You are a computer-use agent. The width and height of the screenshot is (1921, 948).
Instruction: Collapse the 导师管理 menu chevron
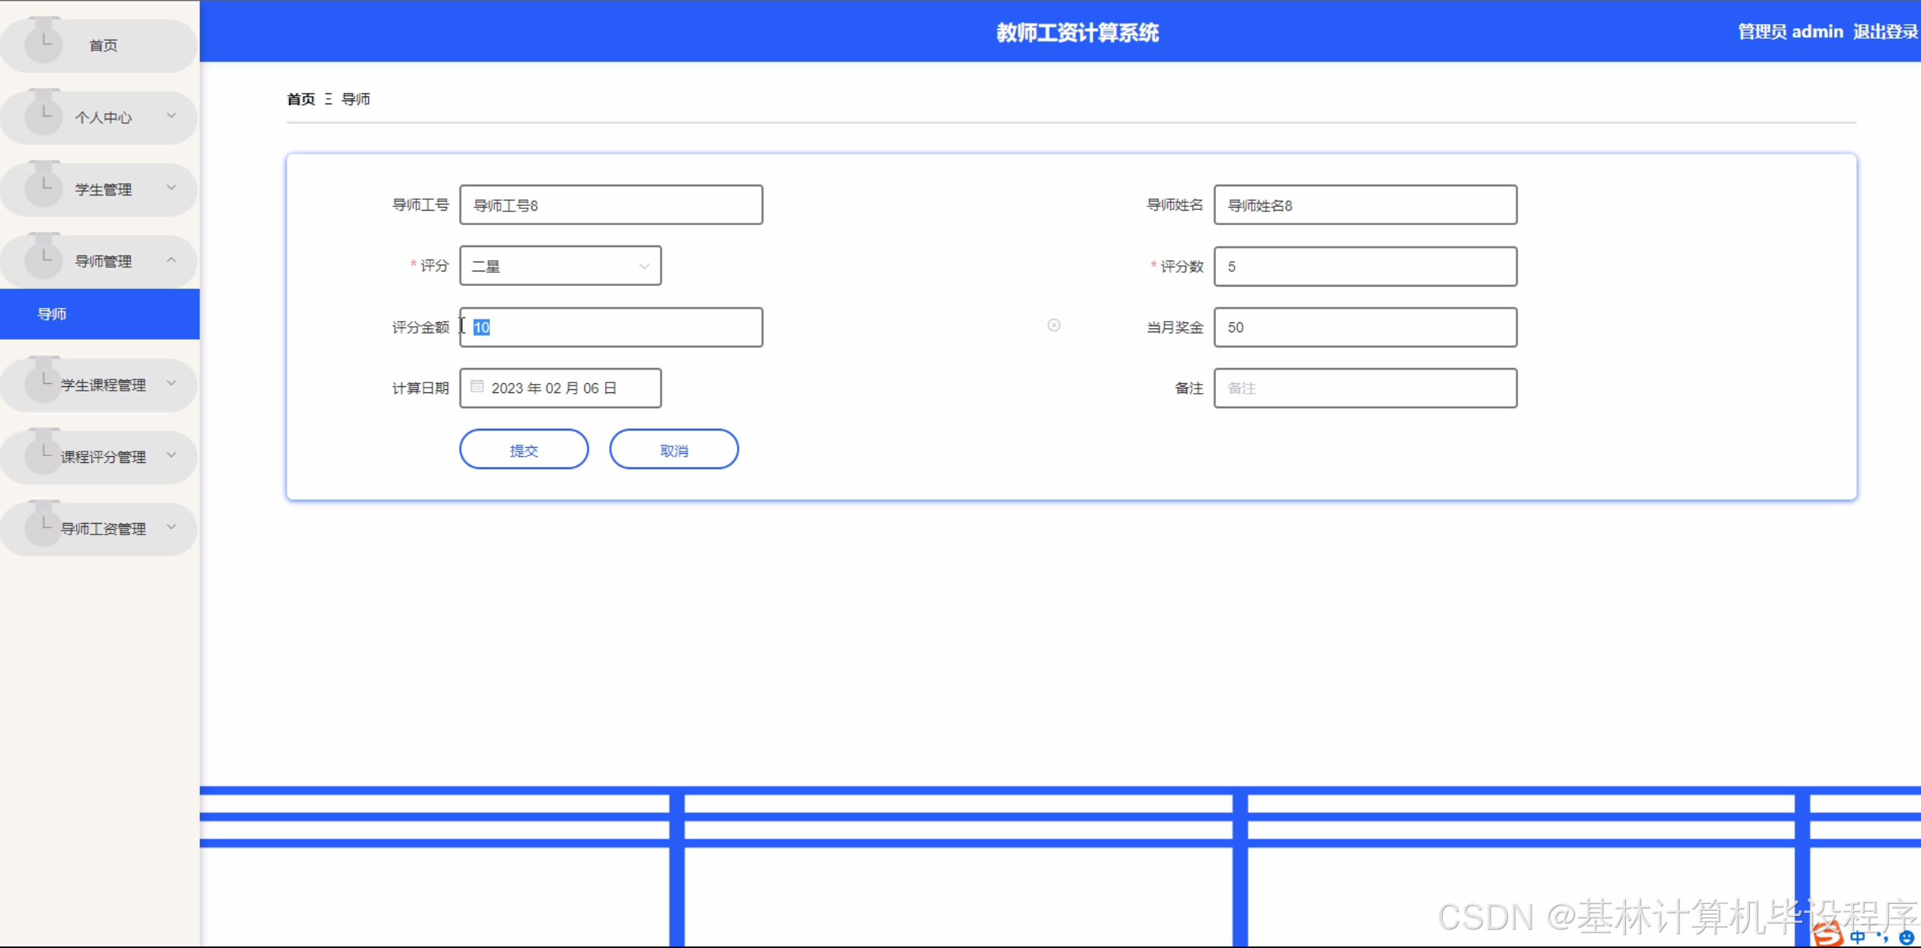(x=171, y=260)
